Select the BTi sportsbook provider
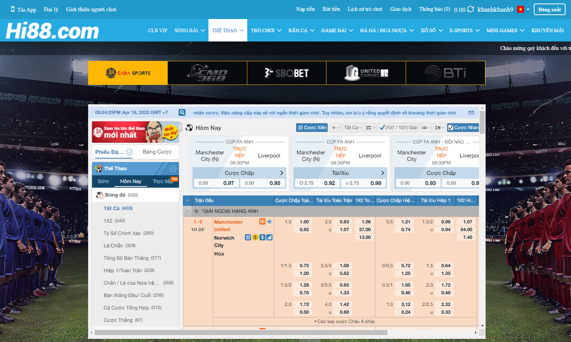 click(x=446, y=73)
